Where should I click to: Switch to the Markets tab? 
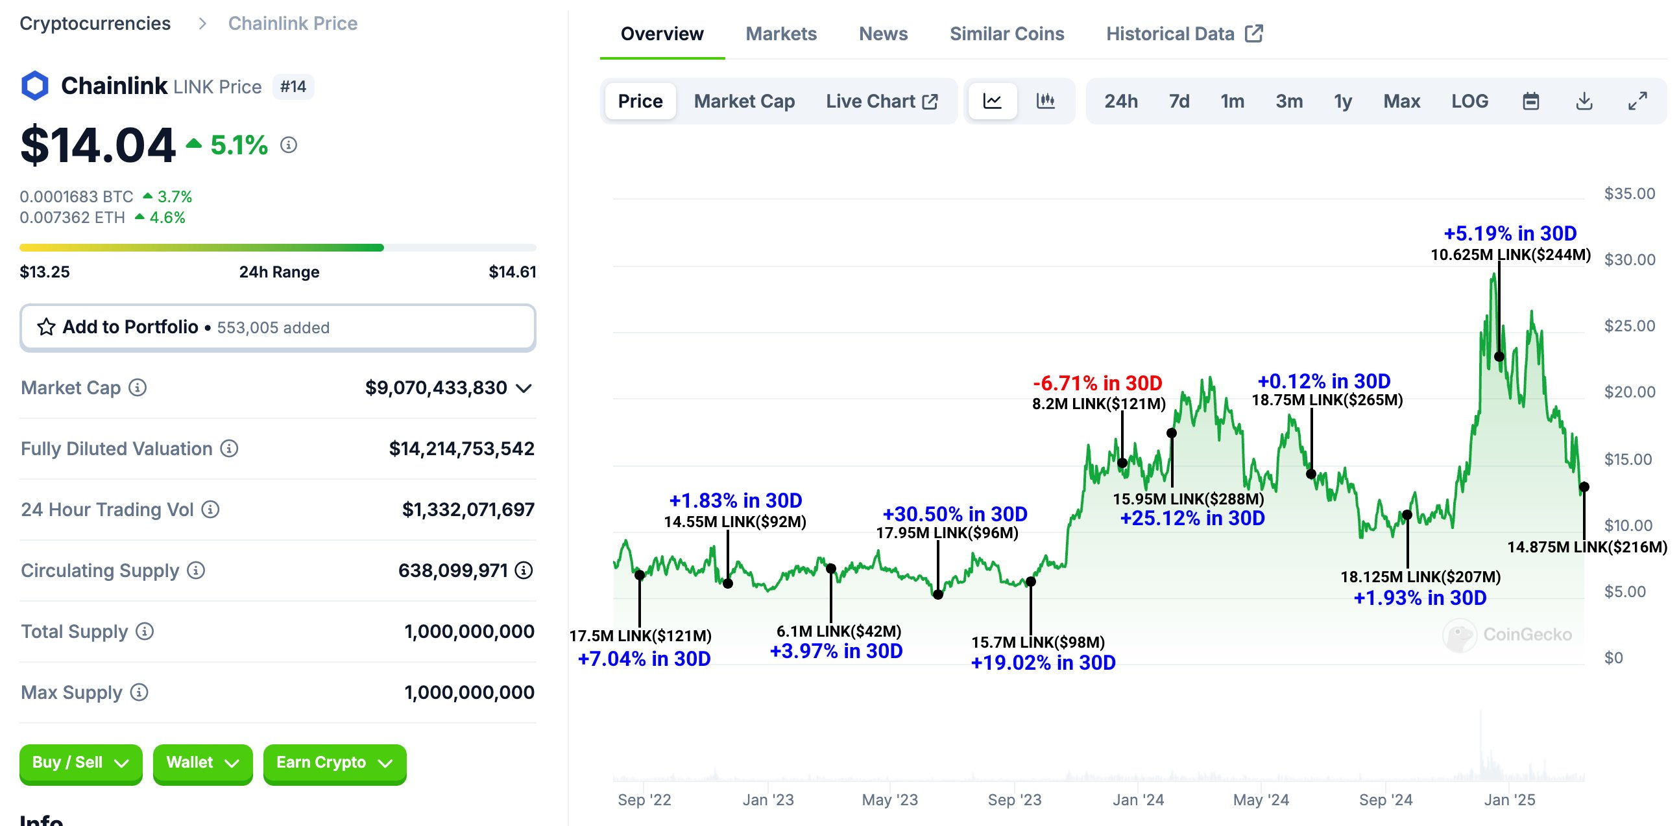click(781, 34)
